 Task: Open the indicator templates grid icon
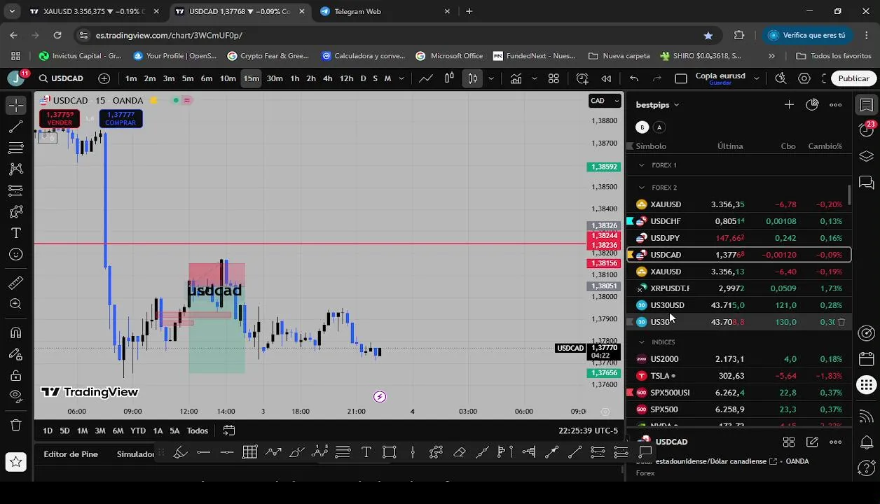554,78
